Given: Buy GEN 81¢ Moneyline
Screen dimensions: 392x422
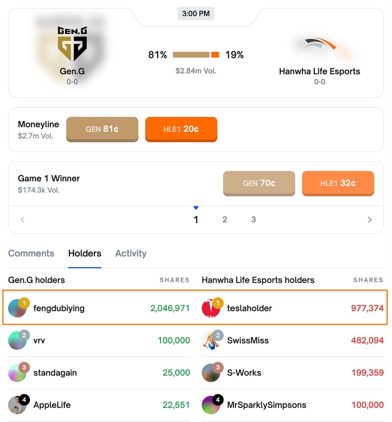Looking at the screenshot, I should click(x=102, y=129).
